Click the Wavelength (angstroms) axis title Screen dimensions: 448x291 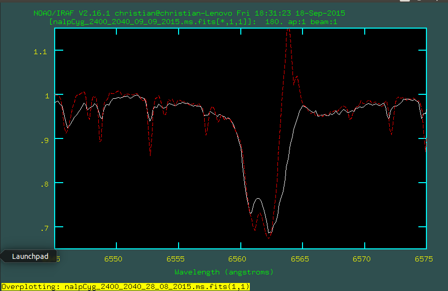[x=224, y=272]
